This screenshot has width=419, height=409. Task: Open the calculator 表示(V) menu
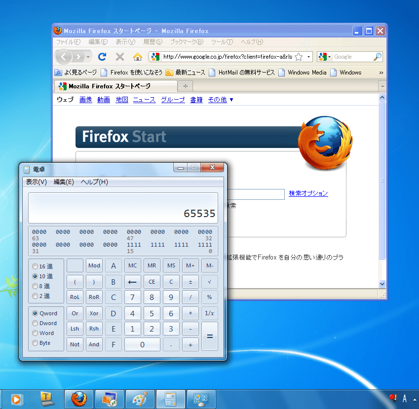point(37,182)
